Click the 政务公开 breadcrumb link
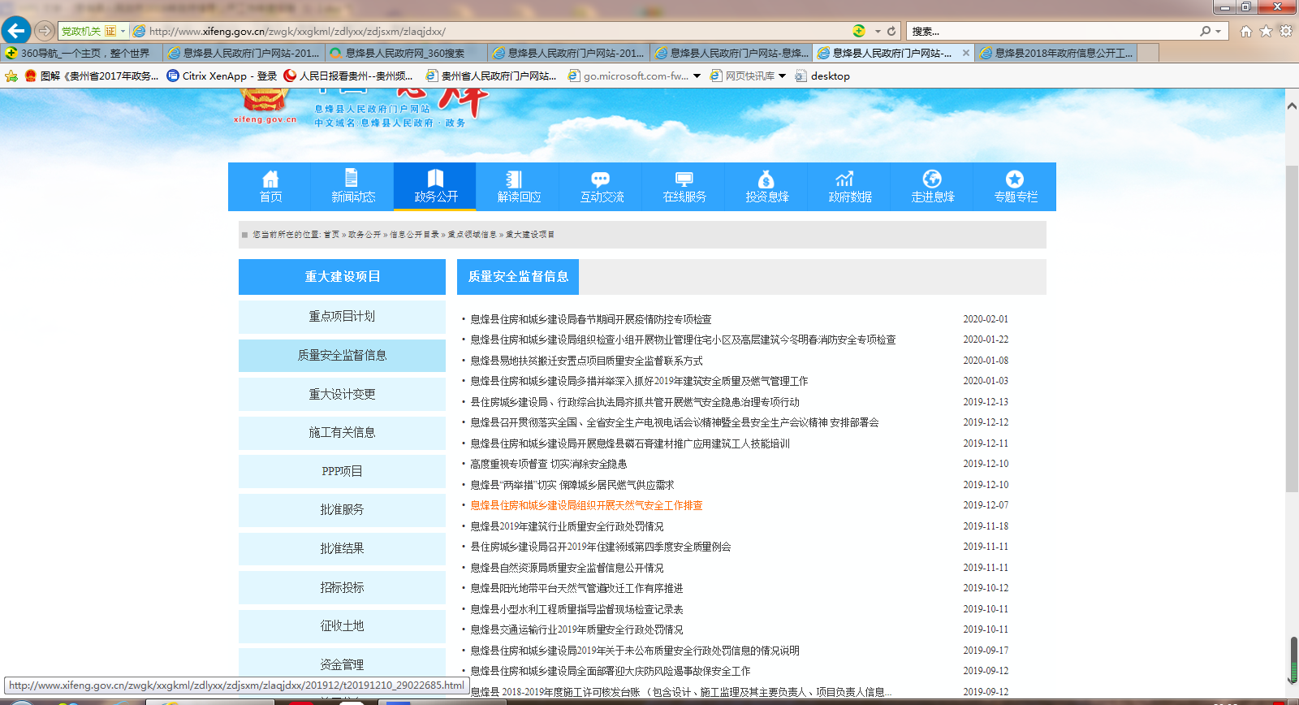Image resolution: width=1299 pixels, height=705 pixels. point(365,235)
